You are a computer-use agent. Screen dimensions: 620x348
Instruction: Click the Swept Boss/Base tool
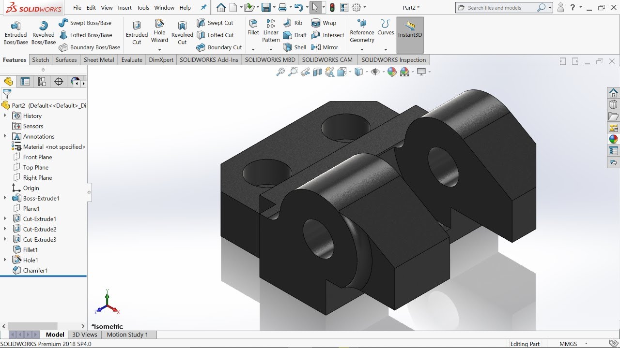point(85,23)
